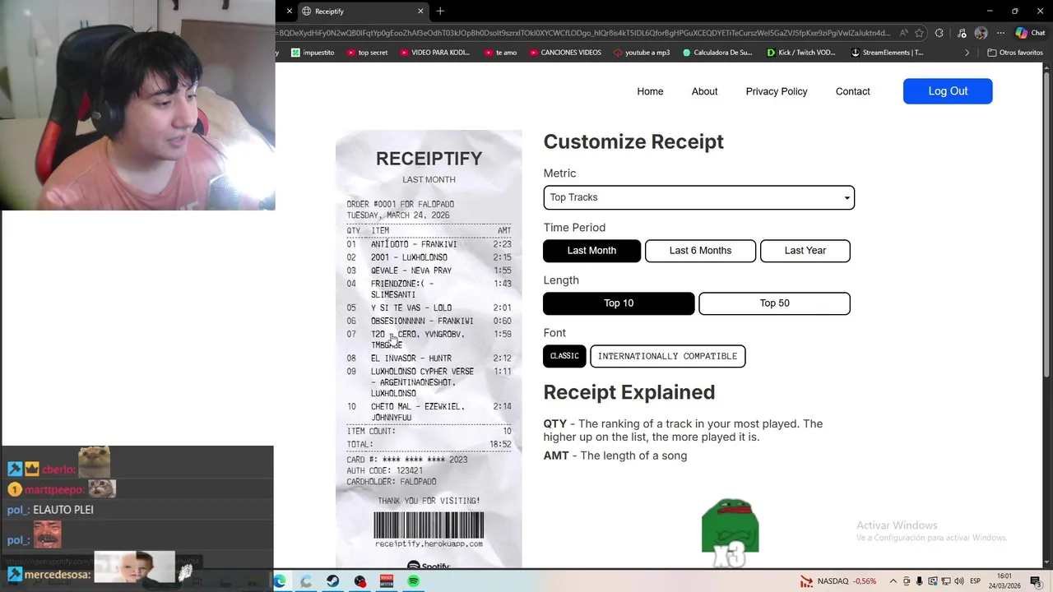Viewport: 1053px width, 592px height.
Task: Open the NASDAQ stock widget in taskbar
Action: tap(838, 581)
